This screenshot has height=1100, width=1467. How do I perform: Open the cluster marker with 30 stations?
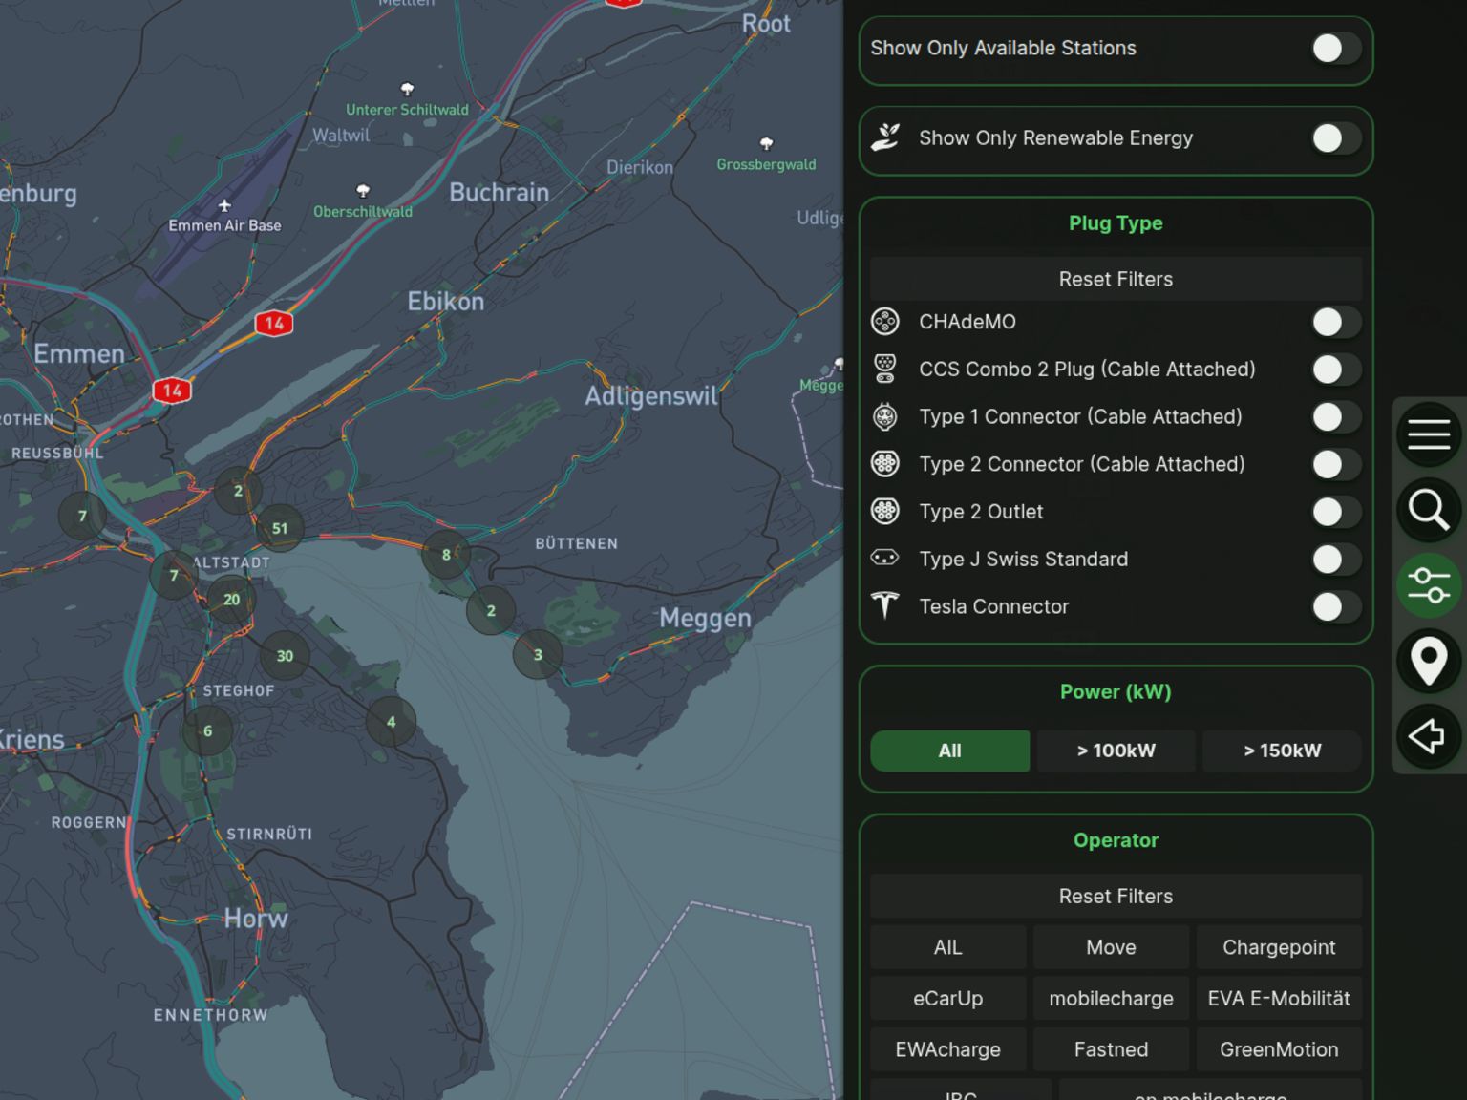pyautogui.click(x=285, y=656)
